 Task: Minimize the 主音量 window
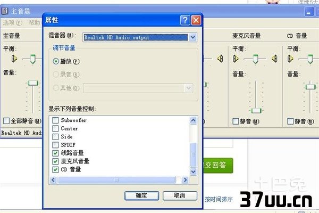click(308, 12)
